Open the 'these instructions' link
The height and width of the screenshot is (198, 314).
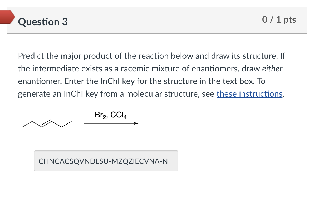click(249, 94)
